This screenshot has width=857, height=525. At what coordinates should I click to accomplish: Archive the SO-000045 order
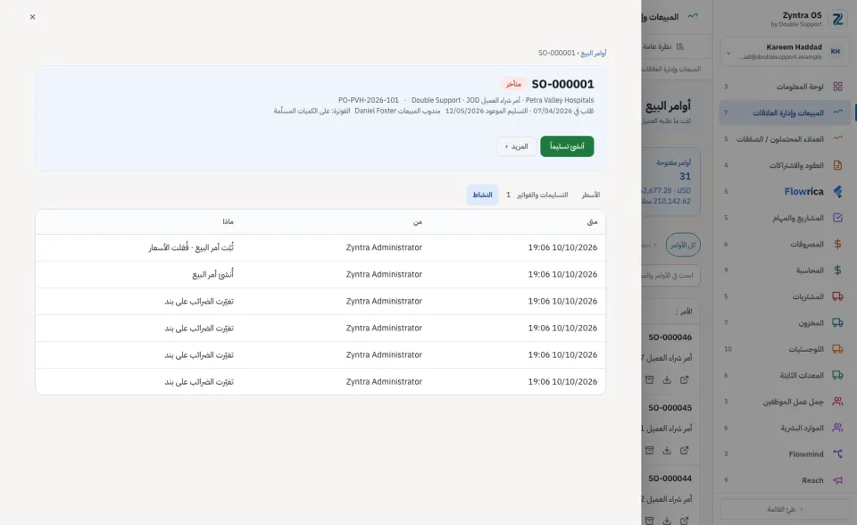pyautogui.click(x=649, y=451)
